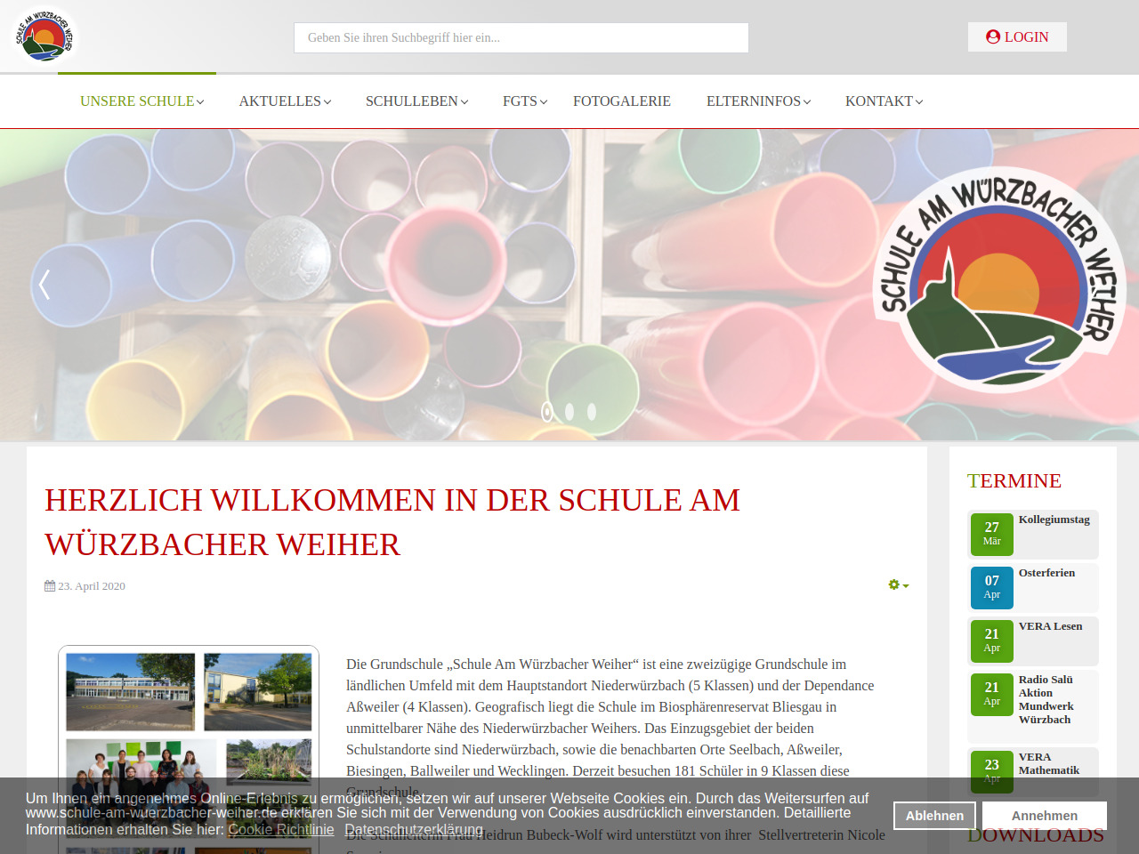Expand the Schulleben dropdown menu

coord(416,101)
